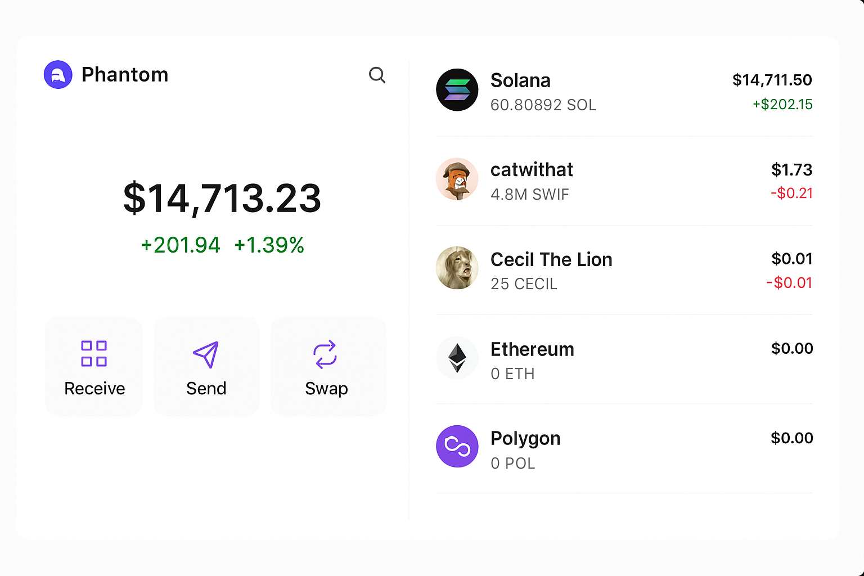Click the total balance amount $14,713.23
The height and width of the screenshot is (576, 864).
tap(223, 197)
